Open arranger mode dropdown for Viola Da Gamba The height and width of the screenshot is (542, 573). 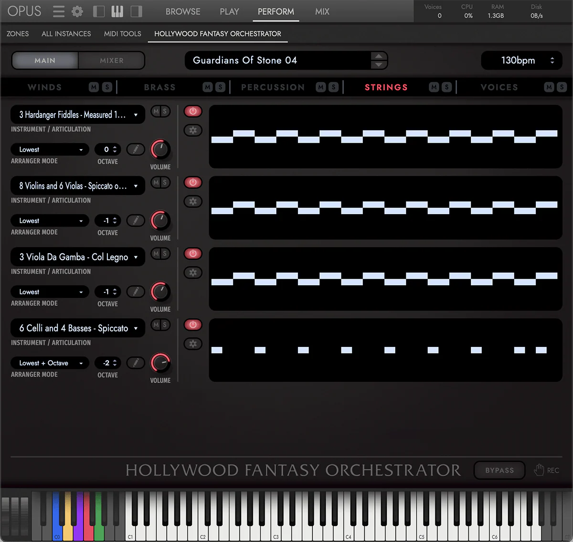[x=50, y=292]
